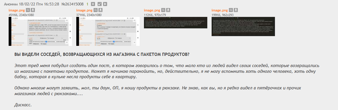
Task: Enlarge the dark 970x179 text thumbnail
Action: pos(176,23)
